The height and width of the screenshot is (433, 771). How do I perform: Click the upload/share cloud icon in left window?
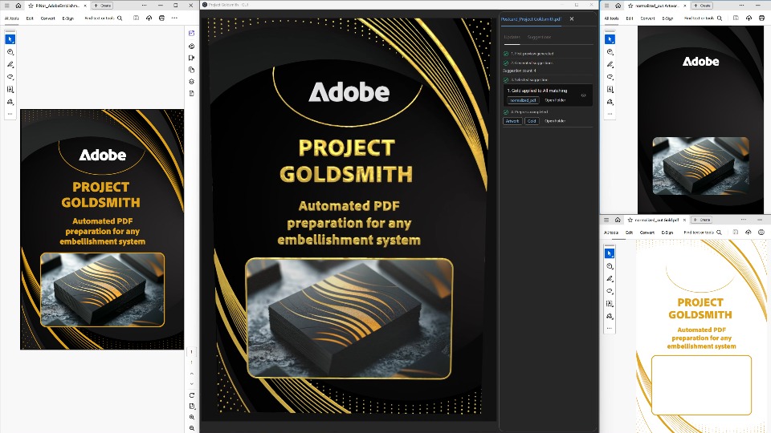point(149,17)
